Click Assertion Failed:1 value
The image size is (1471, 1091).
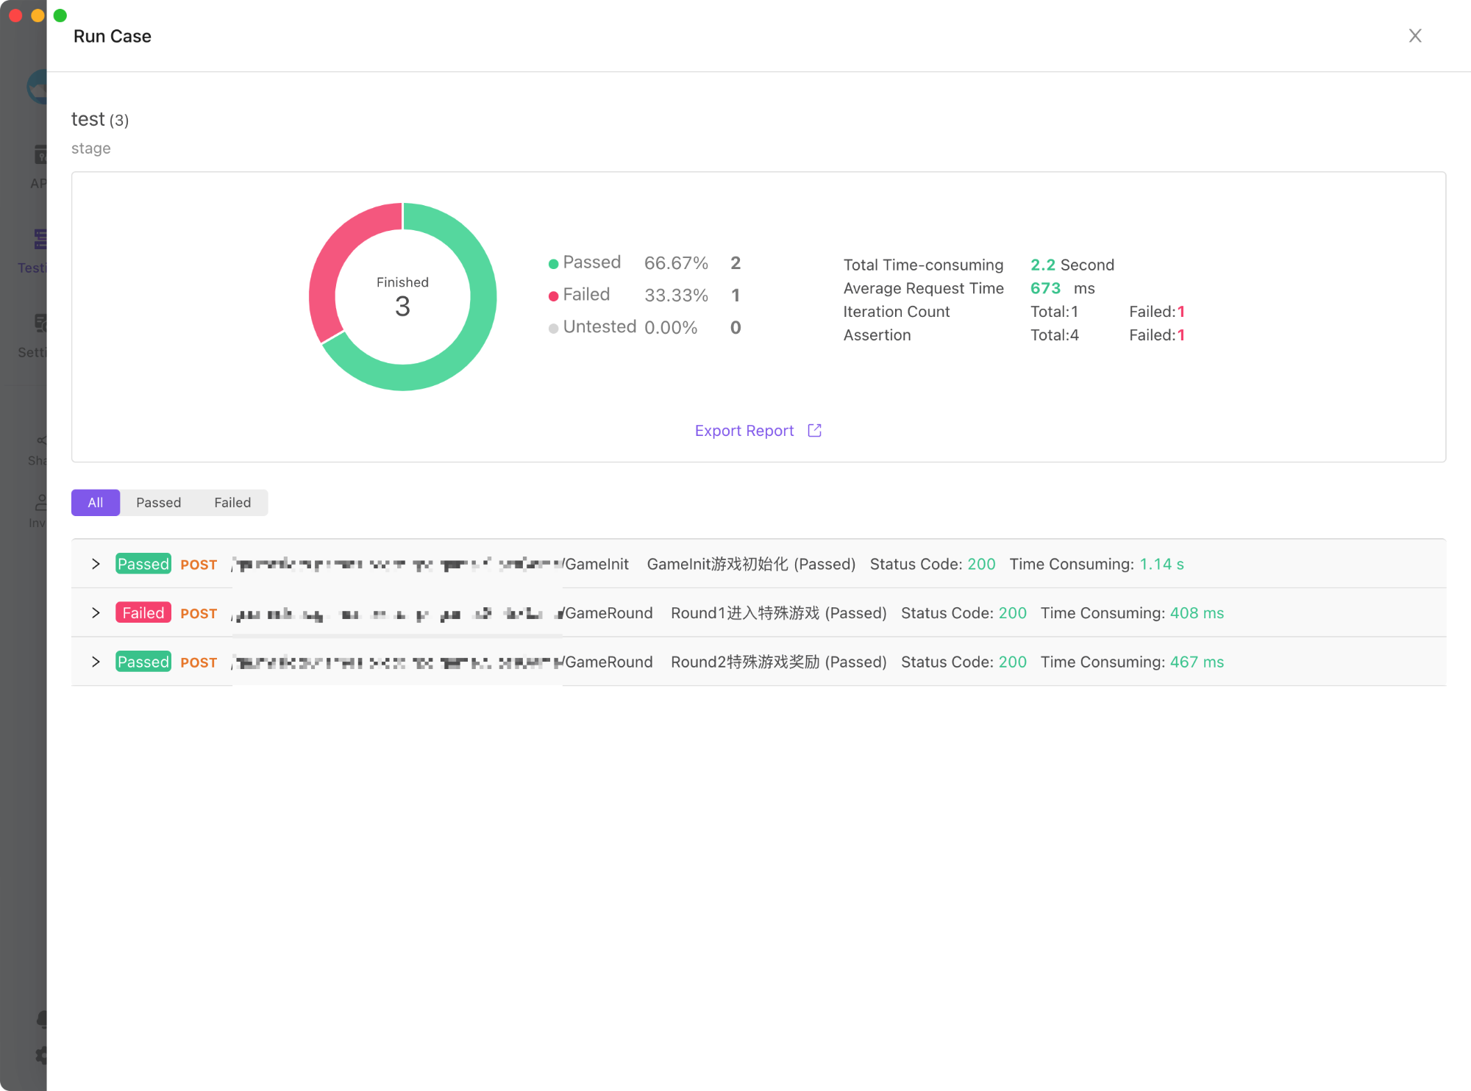point(1156,335)
